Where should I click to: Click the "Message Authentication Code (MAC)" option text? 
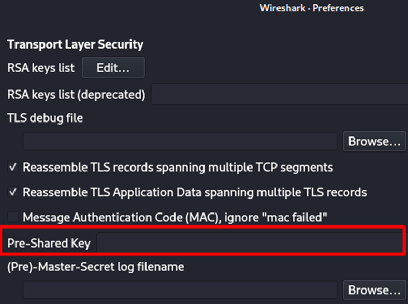(175, 217)
